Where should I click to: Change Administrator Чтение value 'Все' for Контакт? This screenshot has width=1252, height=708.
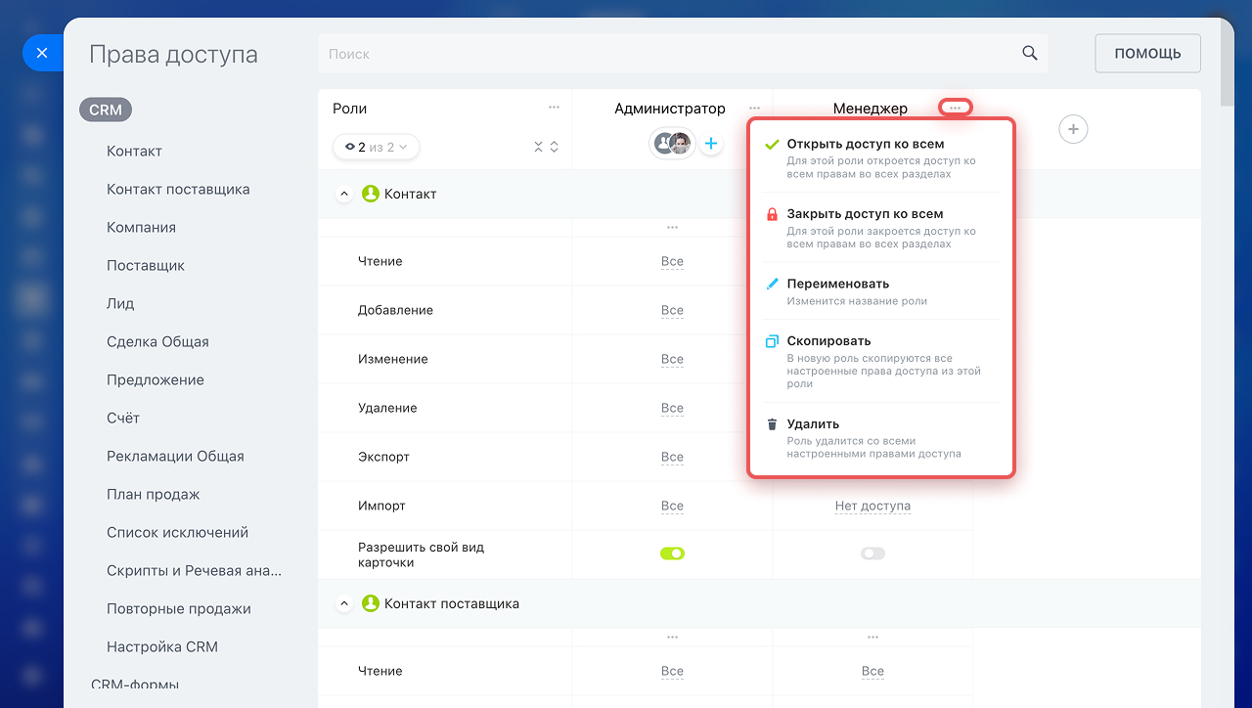(x=672, y=262)
